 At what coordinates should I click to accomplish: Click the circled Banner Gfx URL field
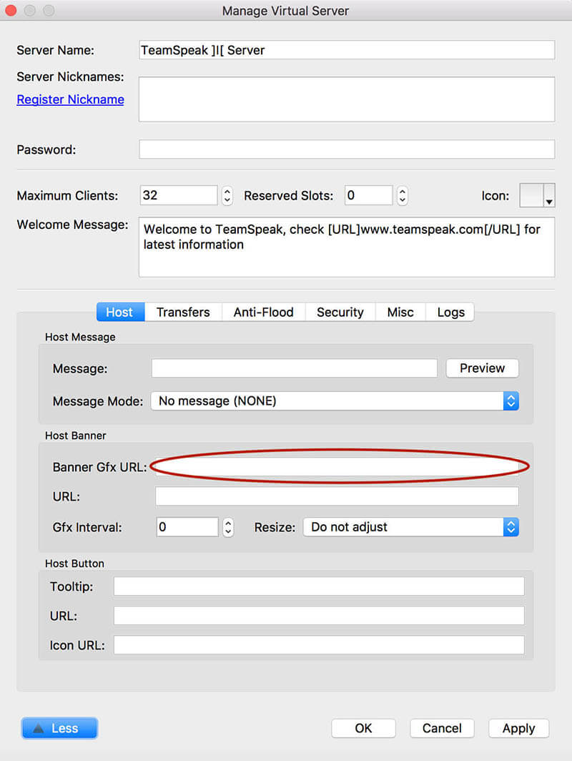point(336,466)
